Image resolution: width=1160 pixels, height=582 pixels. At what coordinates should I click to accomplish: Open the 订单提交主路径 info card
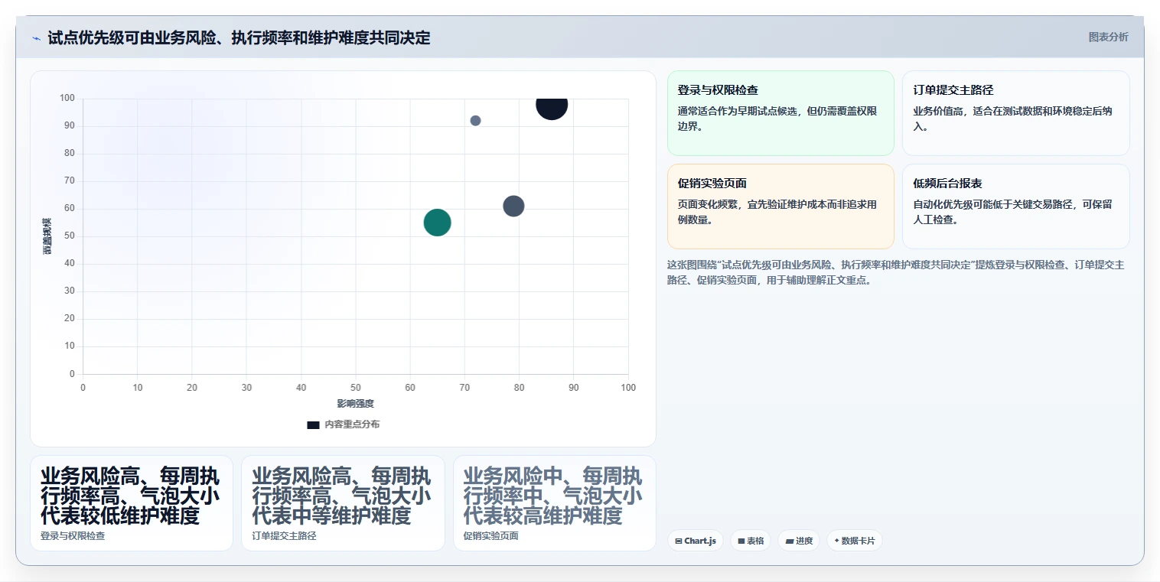(x=1015, y=113)
